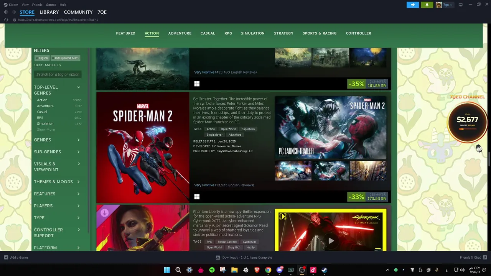Click the microphone icon in the system tray
This screenshot has width=491, height=276.
437,270
